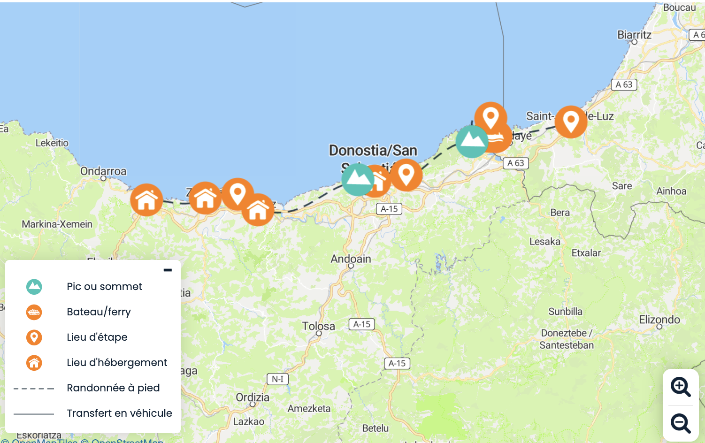Open the teal summit marker near Donostia
The width and height of the screenshot is (705, 443).
pyautogui.click(x=358, y=179)
